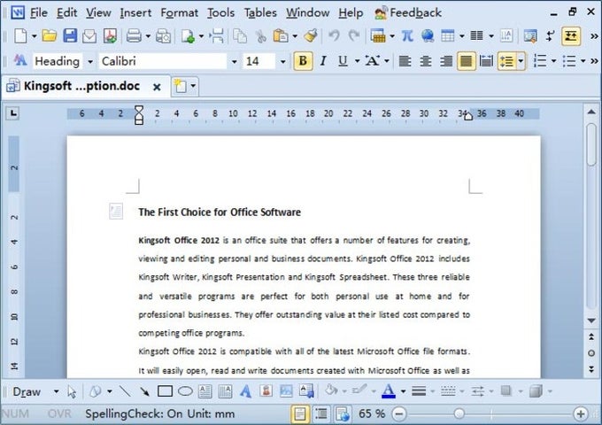Insert a horizontal text box
602x425 pixels.
pyautogui.click(x=205, y=391)
